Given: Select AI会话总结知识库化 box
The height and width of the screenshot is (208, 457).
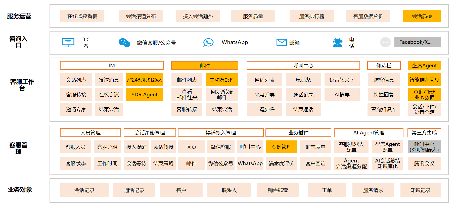Looking at the screenshot, I should coord(387,163).
